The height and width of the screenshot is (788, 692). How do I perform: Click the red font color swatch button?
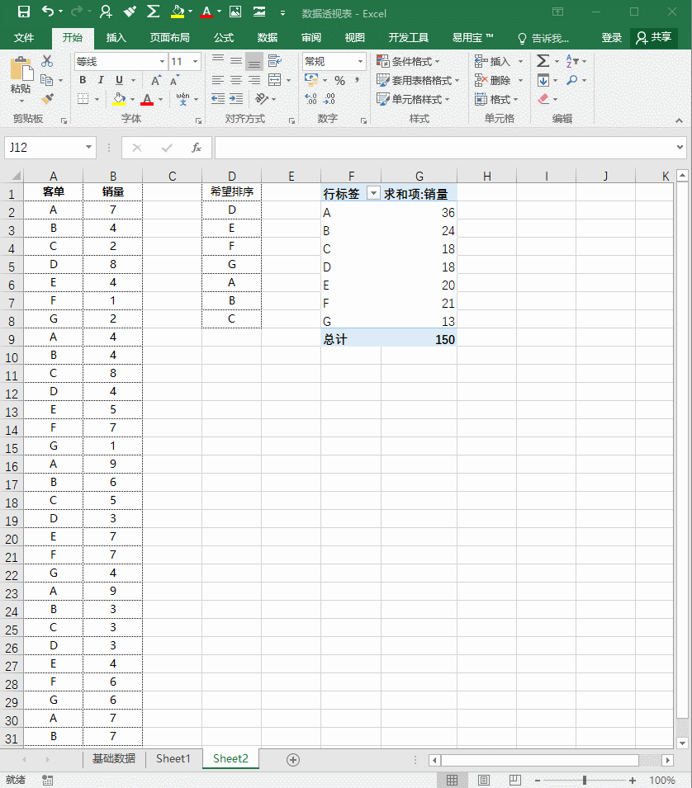[147, 98]
